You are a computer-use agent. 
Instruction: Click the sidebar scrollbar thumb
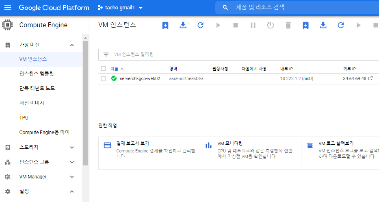pos(85,103)
